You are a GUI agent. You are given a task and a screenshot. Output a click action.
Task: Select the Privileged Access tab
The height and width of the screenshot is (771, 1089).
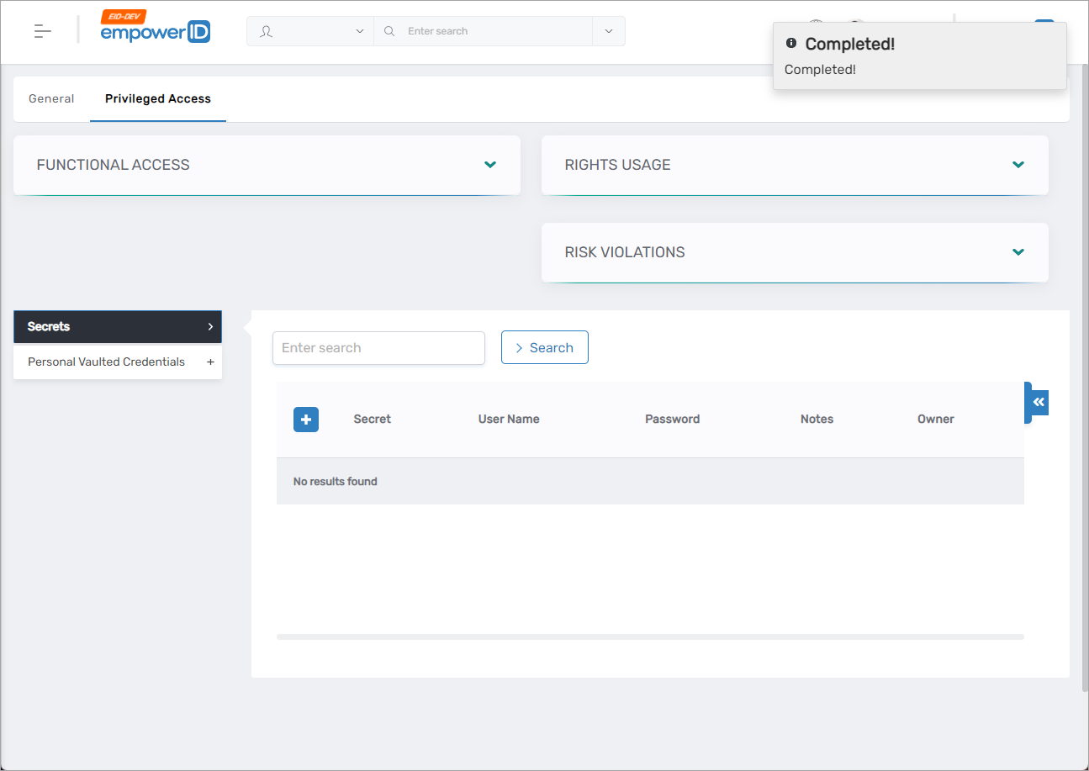[158, 98]
